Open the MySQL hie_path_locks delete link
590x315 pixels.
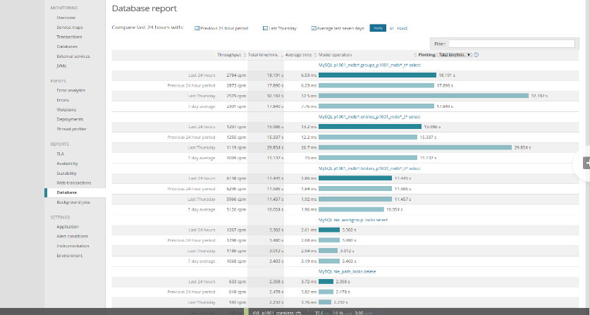click(350, 271)
